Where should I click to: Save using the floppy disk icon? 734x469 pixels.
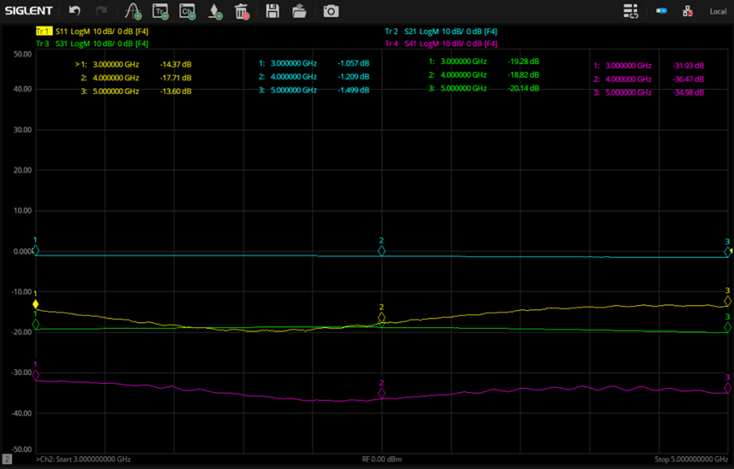pos(273,11)
